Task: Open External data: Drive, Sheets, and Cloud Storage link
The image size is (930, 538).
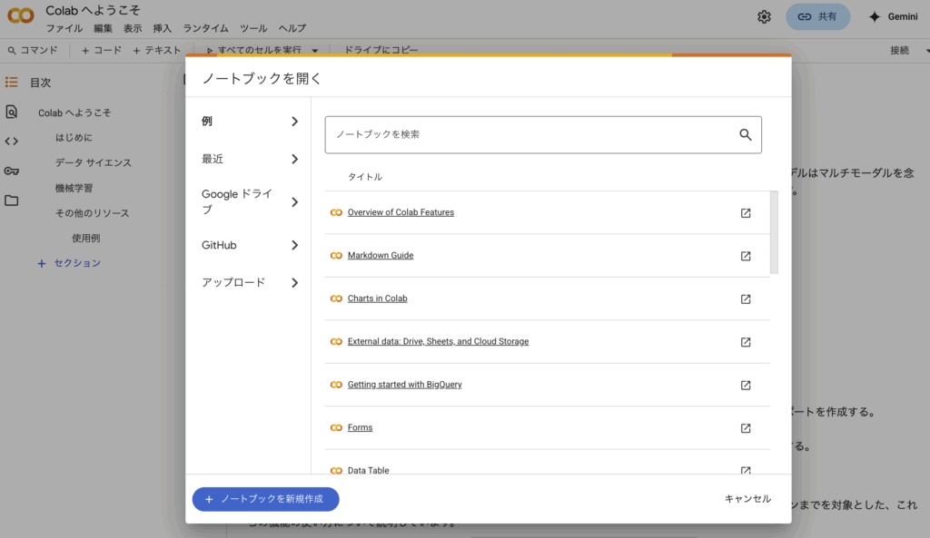Action: click(x=438, y=341)
